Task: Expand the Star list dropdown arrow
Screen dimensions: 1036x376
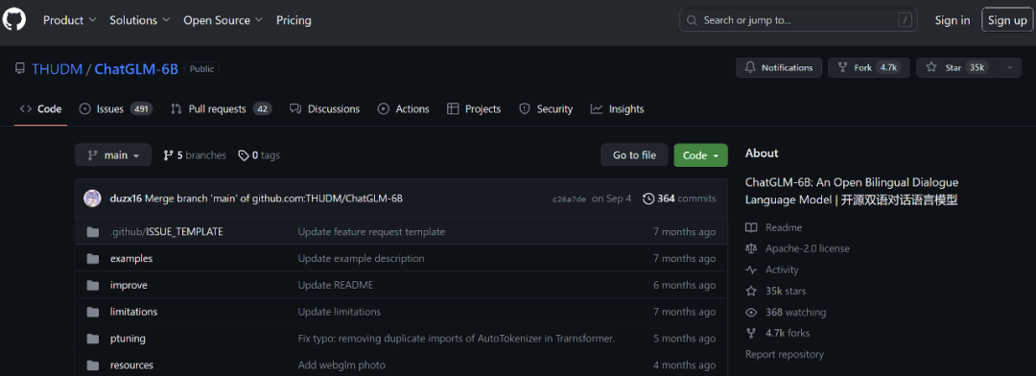Action: (1009, 67)
